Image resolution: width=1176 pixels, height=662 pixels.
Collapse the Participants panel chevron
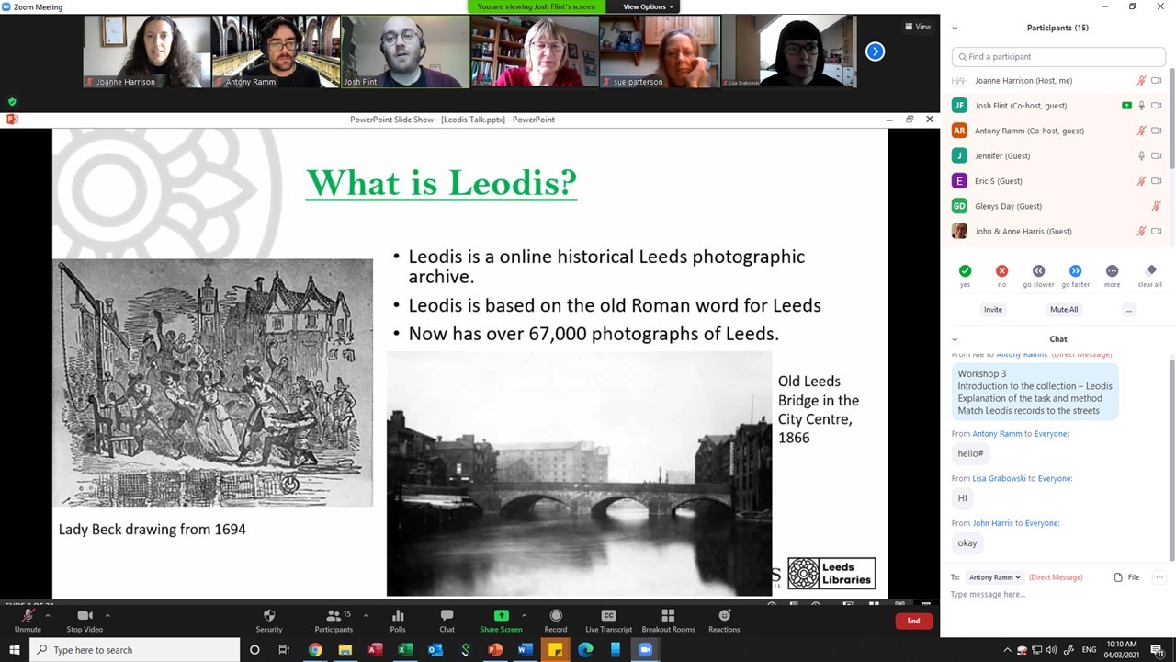[955, 29]
